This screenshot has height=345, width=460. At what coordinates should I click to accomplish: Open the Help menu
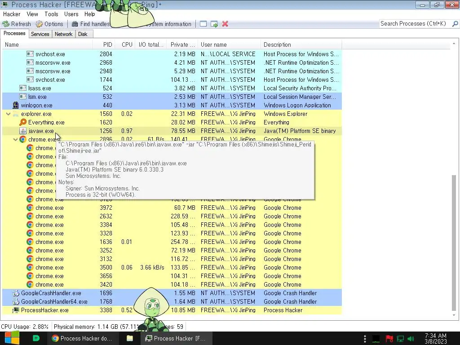point(89,14)
